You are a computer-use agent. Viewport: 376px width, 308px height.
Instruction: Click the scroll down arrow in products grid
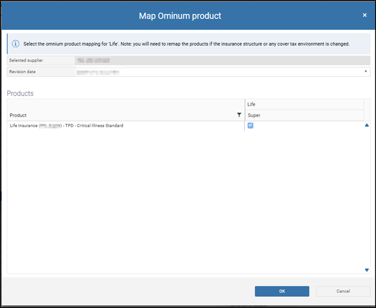coord(367,270)
